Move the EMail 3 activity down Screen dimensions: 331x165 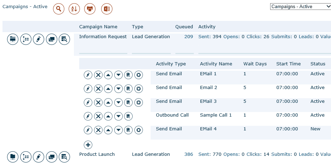pos(118,102)
